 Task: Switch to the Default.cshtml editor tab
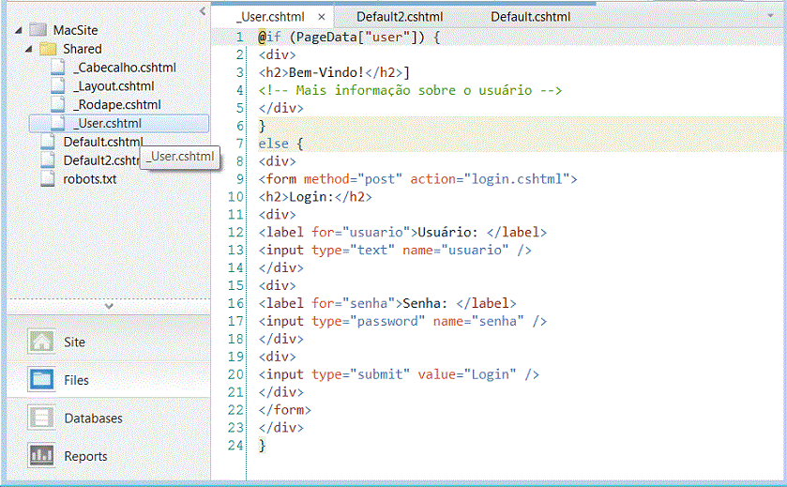531,17
